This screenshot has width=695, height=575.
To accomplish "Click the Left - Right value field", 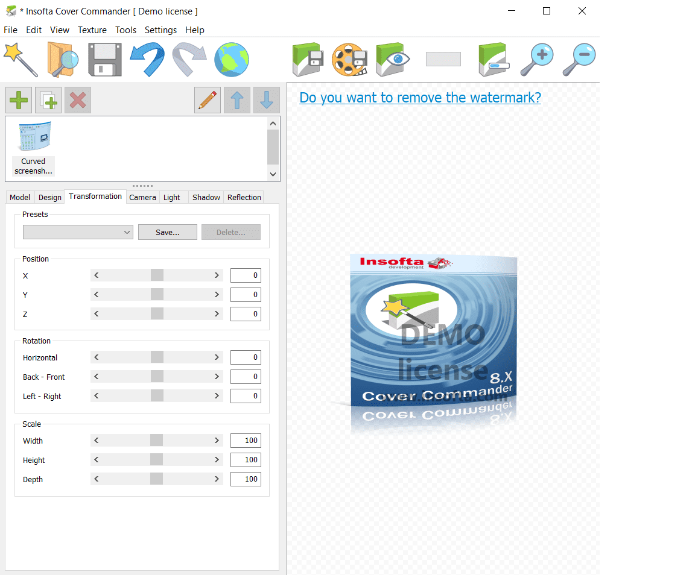I will [x=246, y=396].
